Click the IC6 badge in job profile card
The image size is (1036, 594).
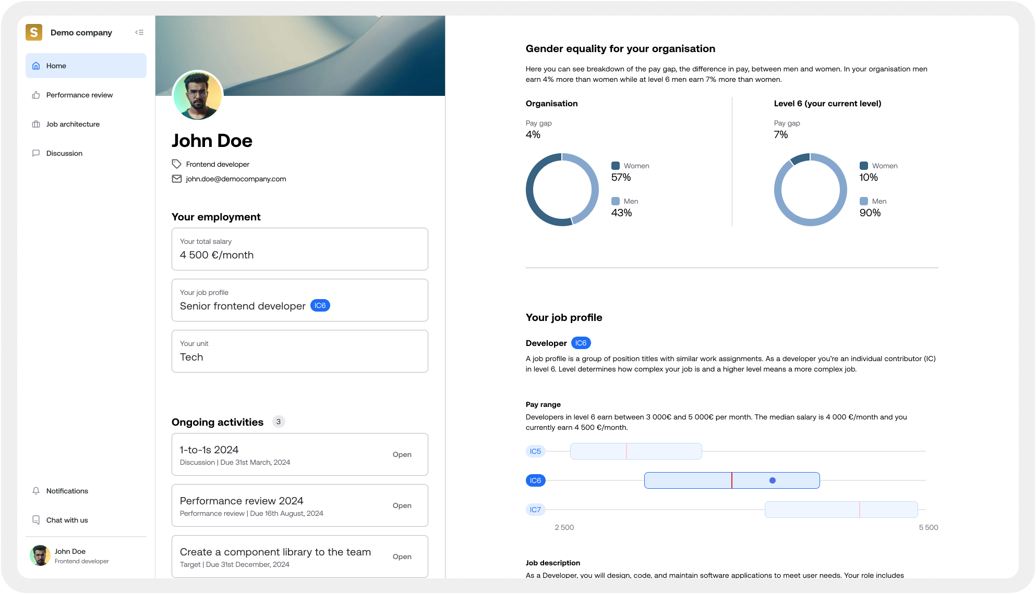point(320,306)
